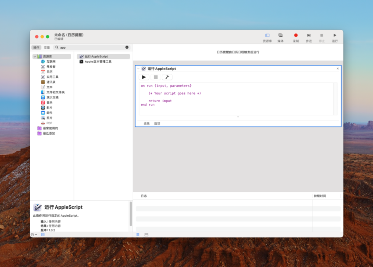Show the 结果 results tab of the action
This screenshot has height=267, width=373.
pyautogui.click(x=146, y=124)
